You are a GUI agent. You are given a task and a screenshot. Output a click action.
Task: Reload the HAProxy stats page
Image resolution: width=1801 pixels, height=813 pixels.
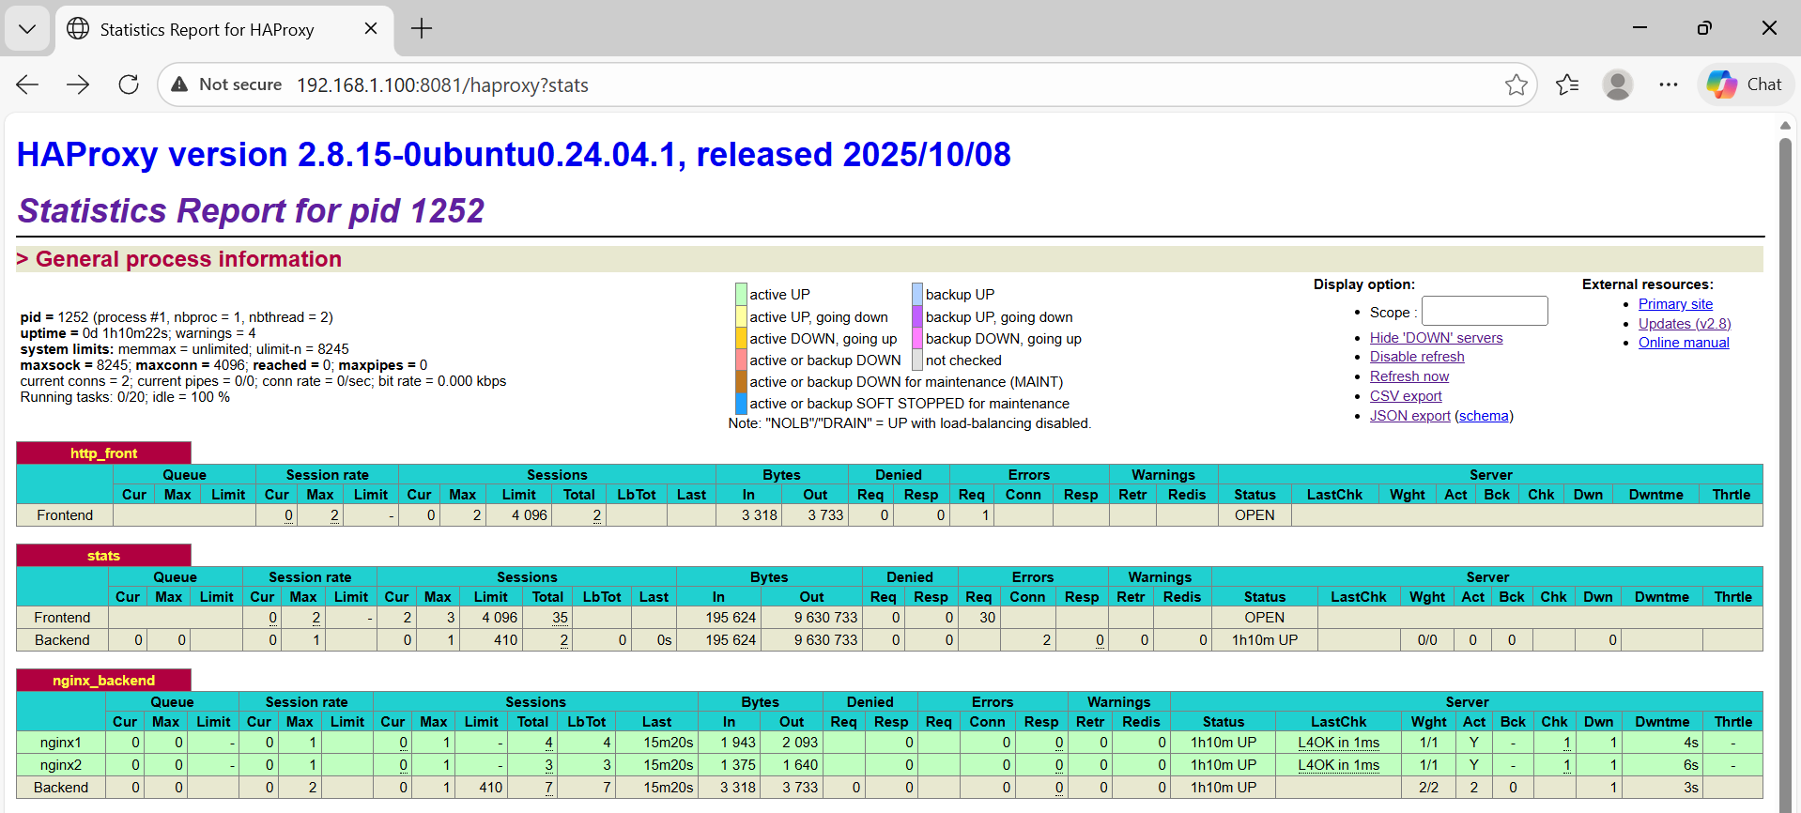coord(129,84)
